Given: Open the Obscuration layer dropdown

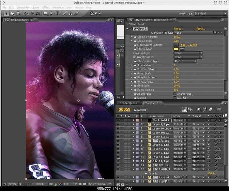Looking at the screenshot, I should (x=188, y=57).
